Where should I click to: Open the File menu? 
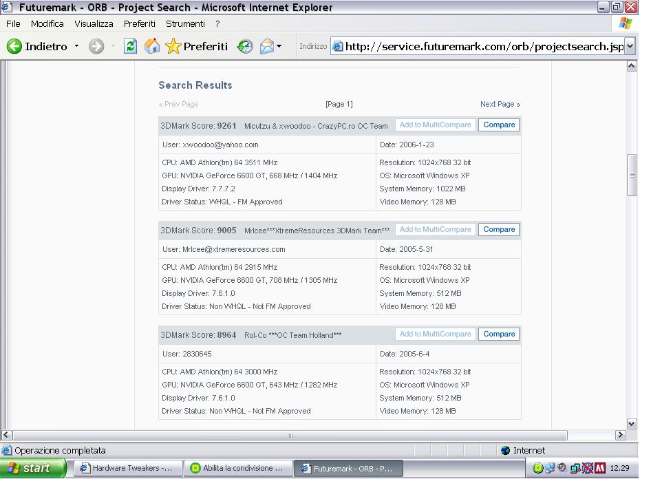tap(13, 23)
